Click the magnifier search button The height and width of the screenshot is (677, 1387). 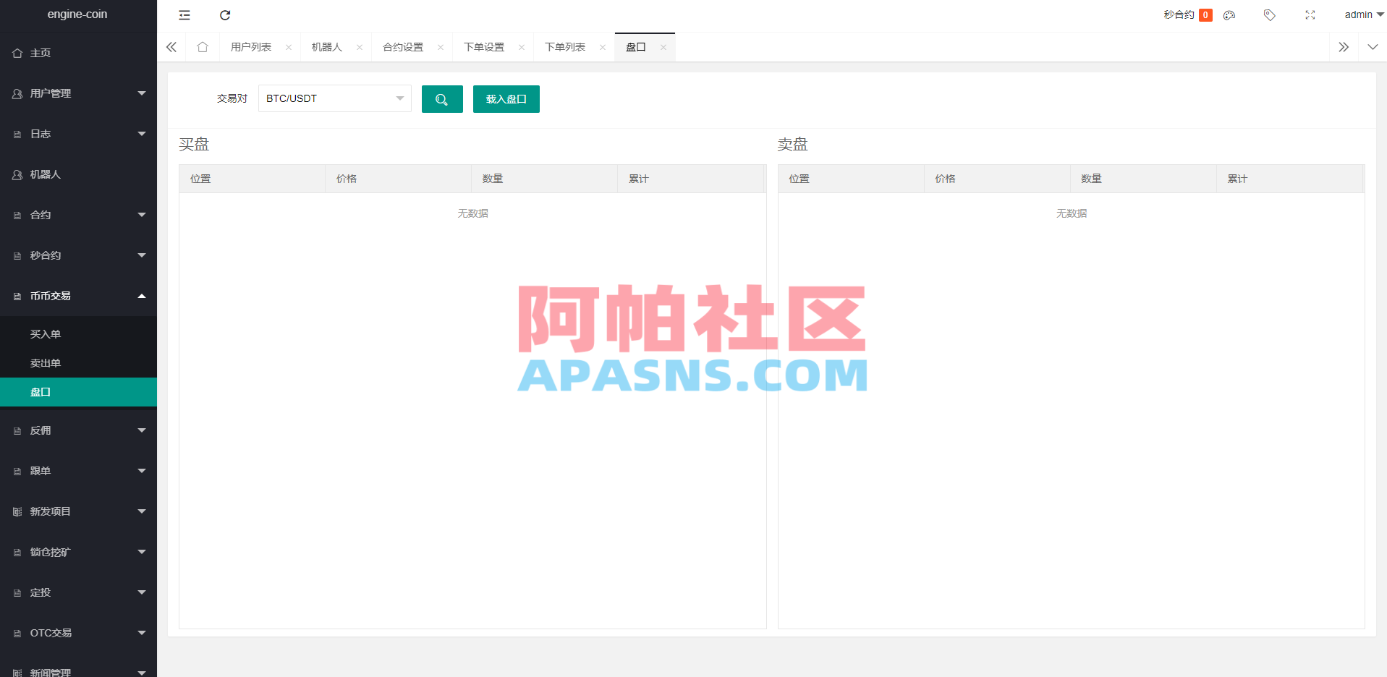coord(442,98)
